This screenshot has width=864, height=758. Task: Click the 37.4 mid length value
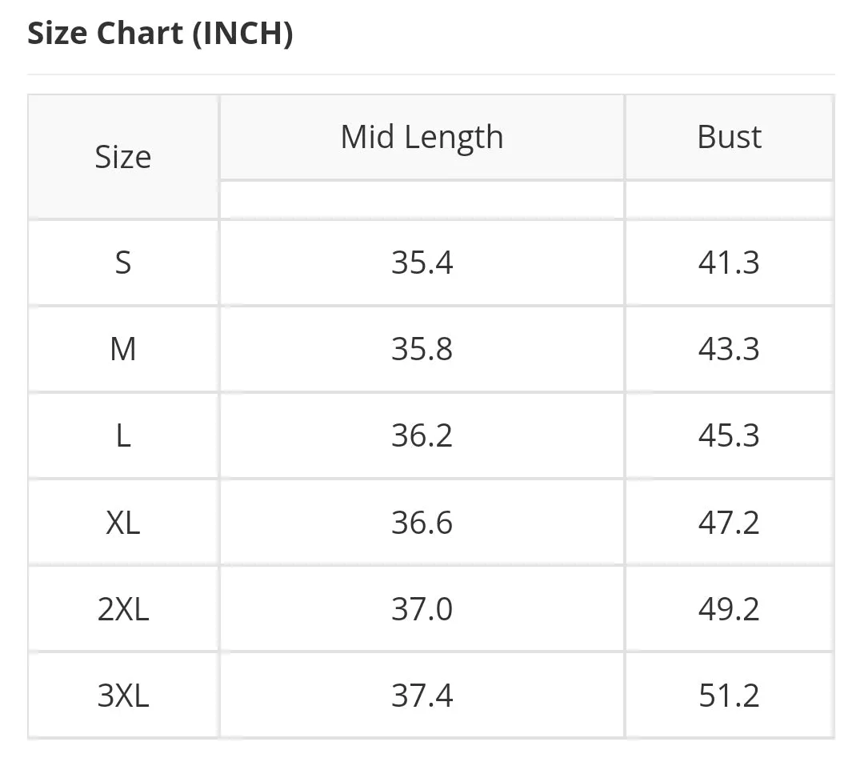point(422,696)
